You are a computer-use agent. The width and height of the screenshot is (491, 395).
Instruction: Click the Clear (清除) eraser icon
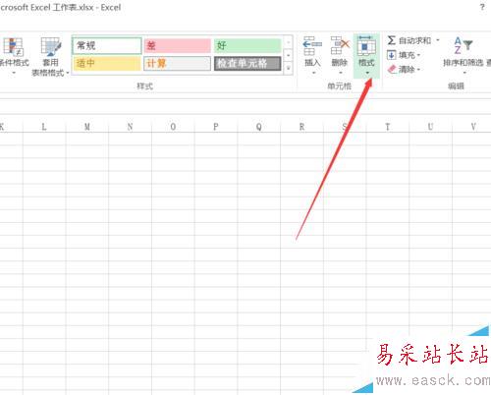pos(392,69)
